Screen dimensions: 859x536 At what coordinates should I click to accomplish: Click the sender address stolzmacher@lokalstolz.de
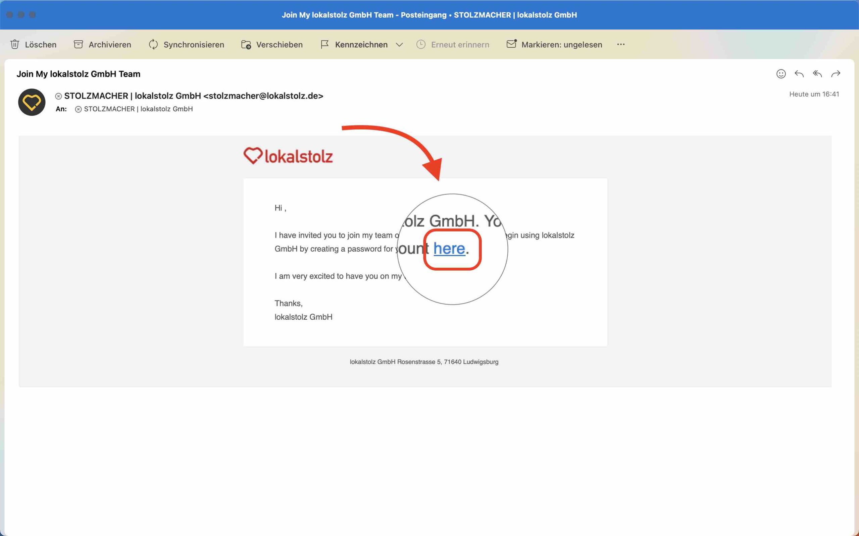point(263,96)
